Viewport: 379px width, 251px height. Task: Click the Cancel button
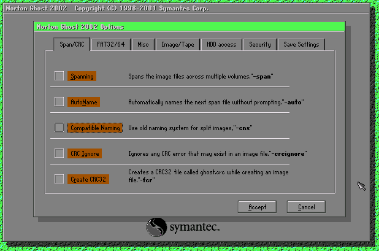[x=306, y=207]
